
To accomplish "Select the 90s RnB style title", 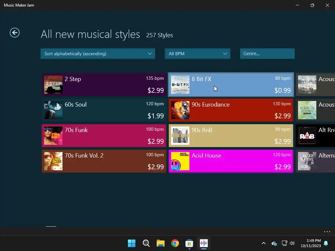I will point(202,130).
